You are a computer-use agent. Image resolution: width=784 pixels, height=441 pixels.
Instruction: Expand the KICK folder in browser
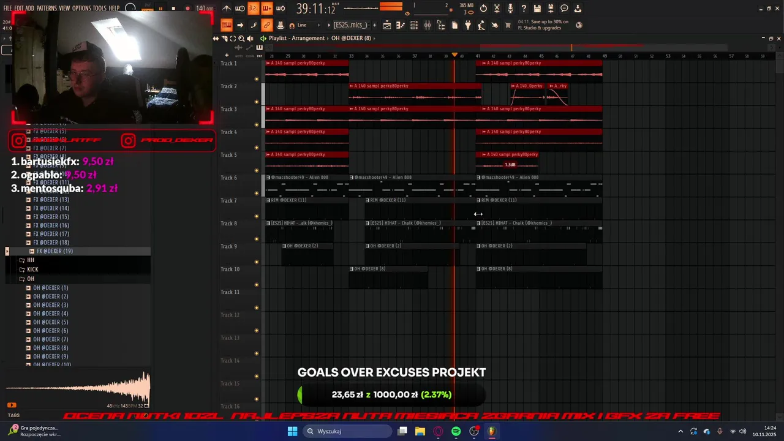pos(32,269)
